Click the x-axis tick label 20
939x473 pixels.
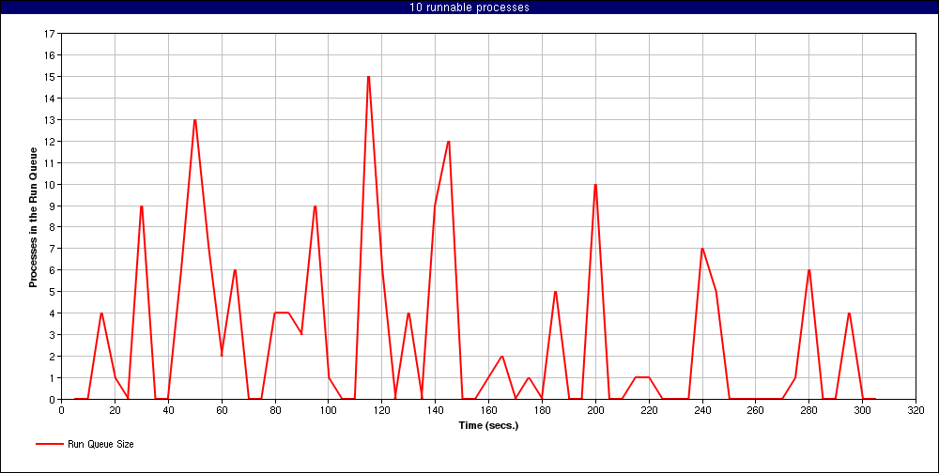(x=115, y=411)
